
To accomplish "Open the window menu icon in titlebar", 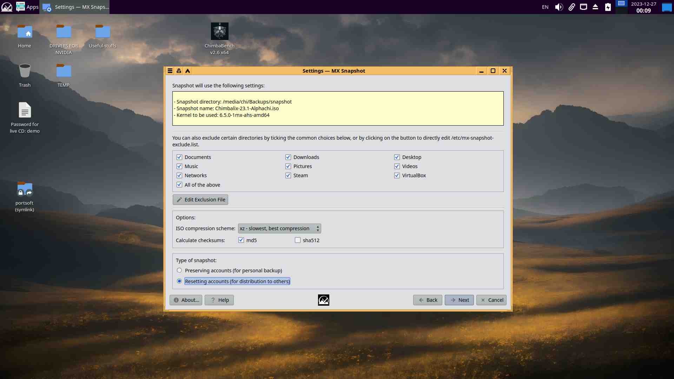I will [170, 71].
